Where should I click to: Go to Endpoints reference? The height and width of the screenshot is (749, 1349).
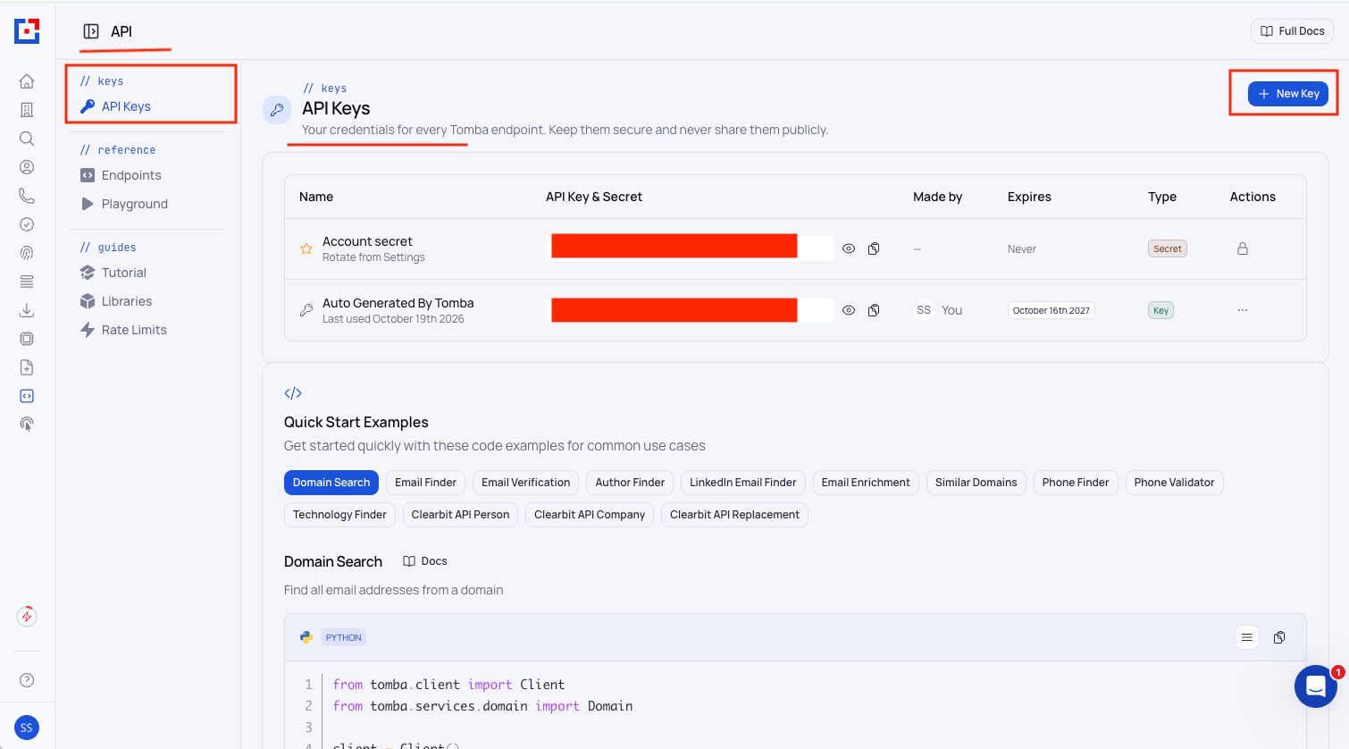[131, 175]
